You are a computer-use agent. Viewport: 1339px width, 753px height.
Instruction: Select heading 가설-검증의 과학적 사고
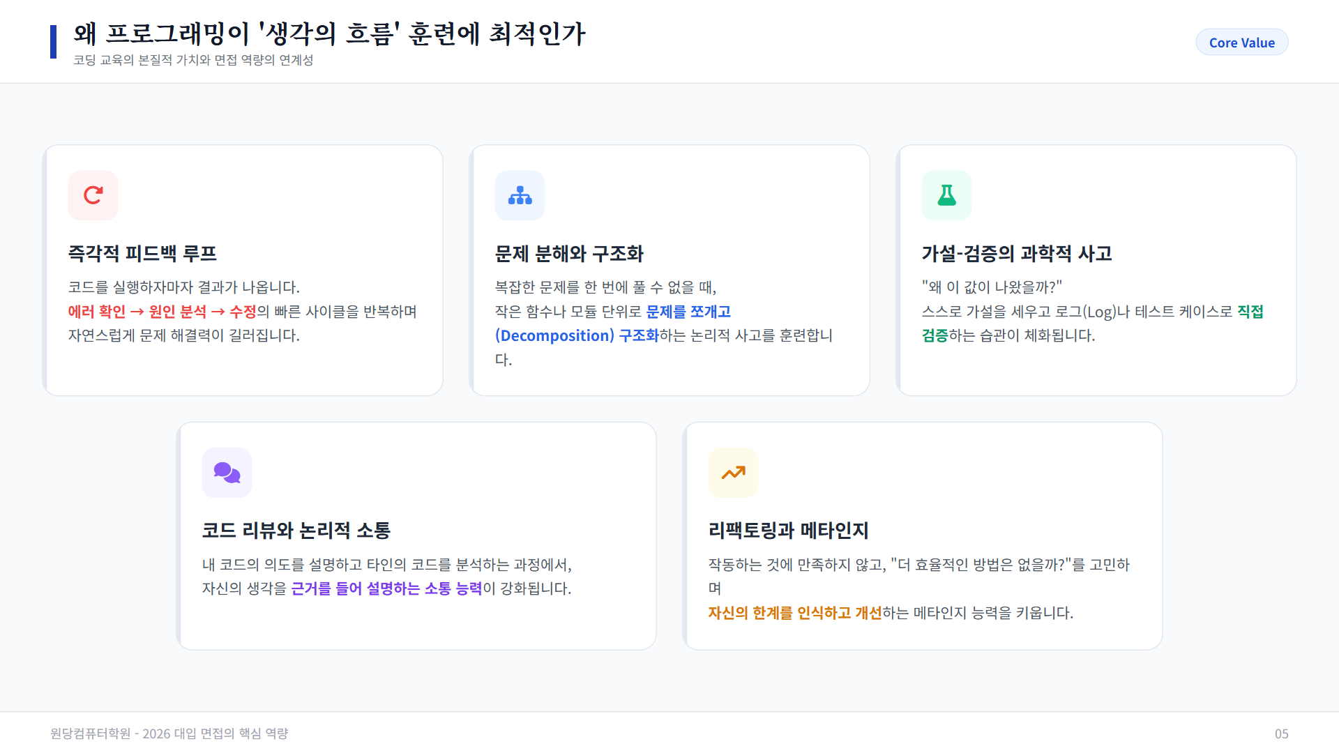pyautogui.click(x=1017, y=253)
